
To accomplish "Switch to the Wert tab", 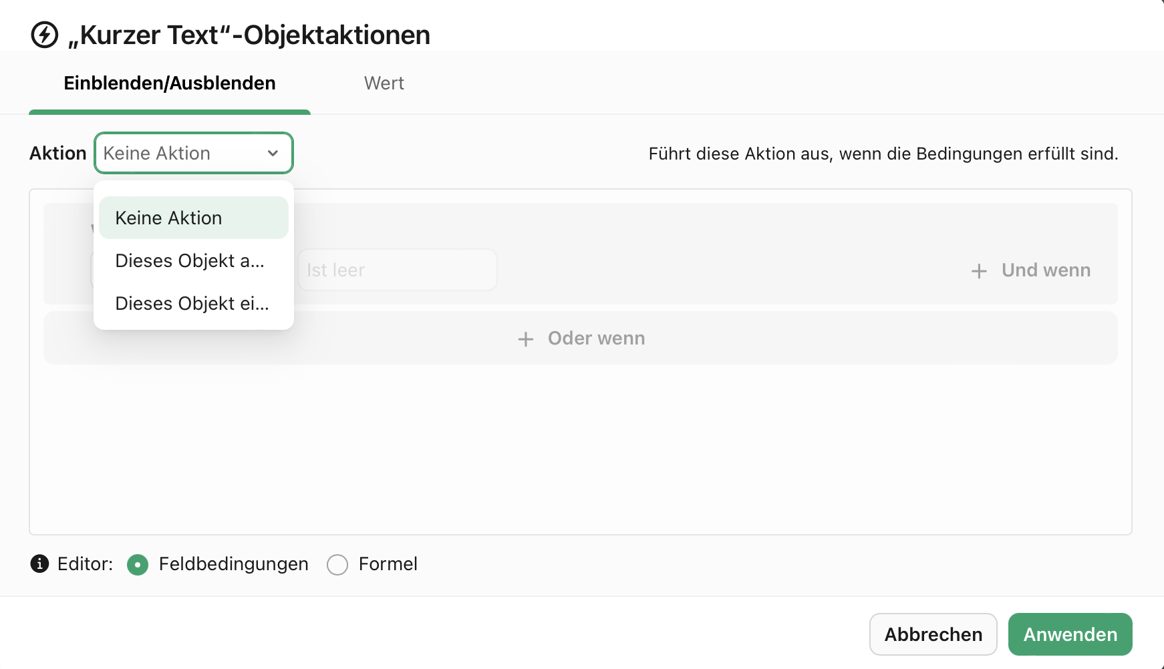I will pyautogui.click(x=384, y=83).
